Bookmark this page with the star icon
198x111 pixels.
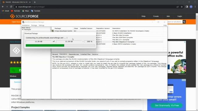[x=182, y=7]
